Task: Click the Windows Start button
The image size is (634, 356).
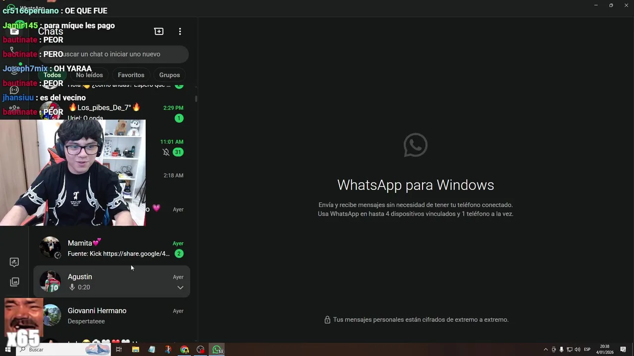Action: pyautogui.click(x=7, y=350)
